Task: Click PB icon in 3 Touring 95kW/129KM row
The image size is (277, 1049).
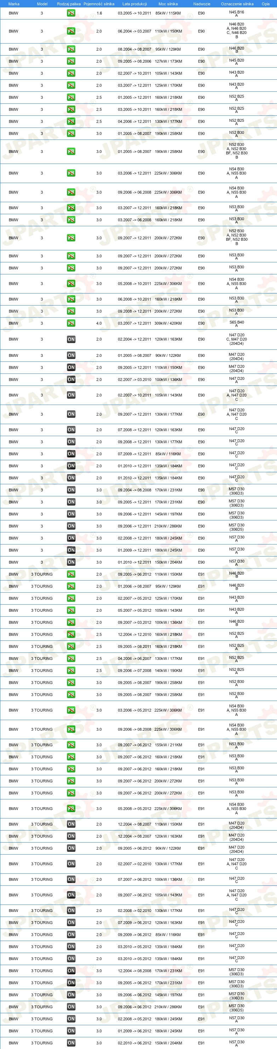Action: point(71,586)
